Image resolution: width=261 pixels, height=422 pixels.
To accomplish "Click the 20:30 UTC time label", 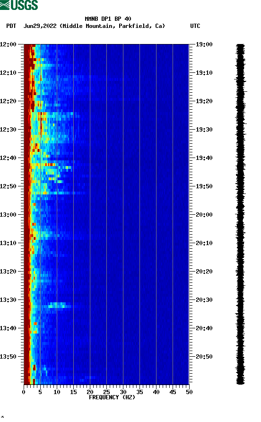I will 204,300.
